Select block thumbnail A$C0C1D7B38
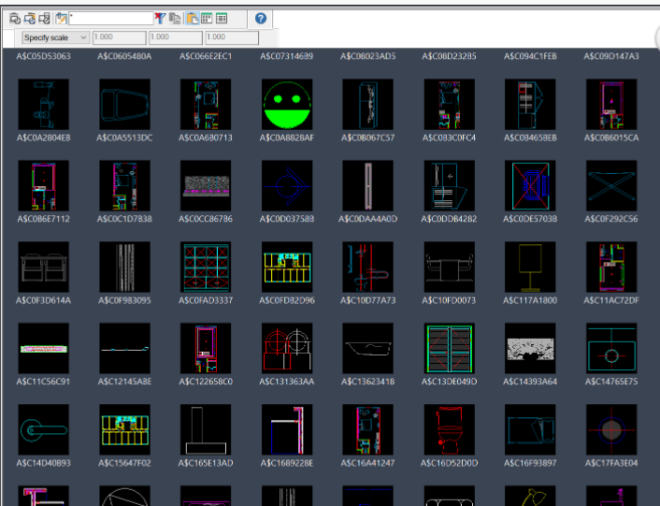The image size is (660, 506). pyautogui.click(x=124, y=185)
